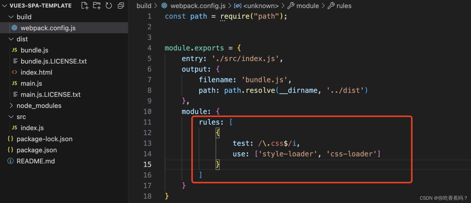Screen dimensions: 471x203
Task: Click the webpack icon in the breadcrumb
Action: point(164,5)
